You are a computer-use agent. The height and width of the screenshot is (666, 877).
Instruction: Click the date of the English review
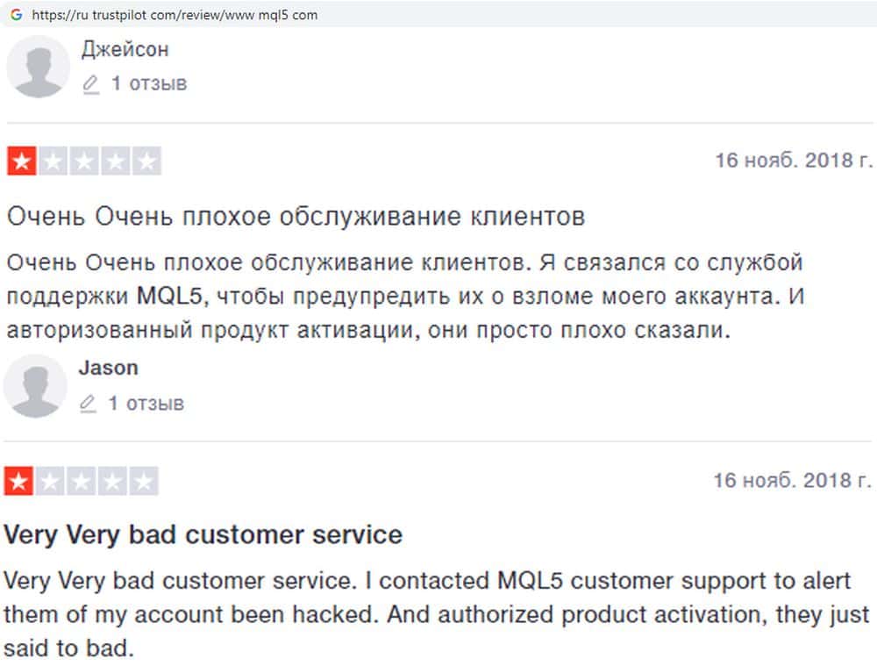[x=792, y=480]
